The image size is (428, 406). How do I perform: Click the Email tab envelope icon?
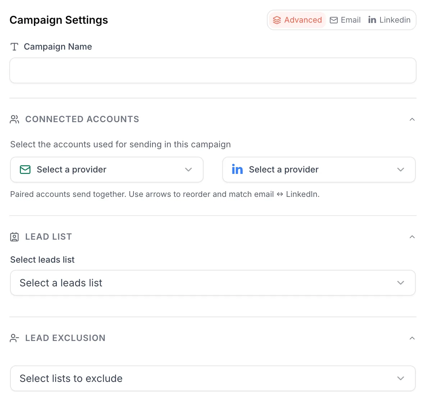click(x=333, y=20)
